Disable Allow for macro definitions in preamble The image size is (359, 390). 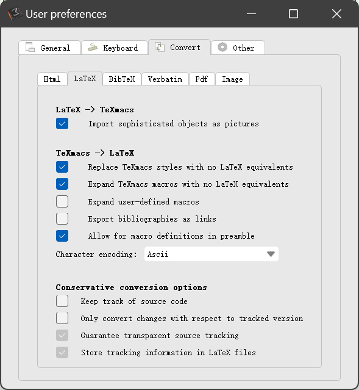(x=62, y=236)
